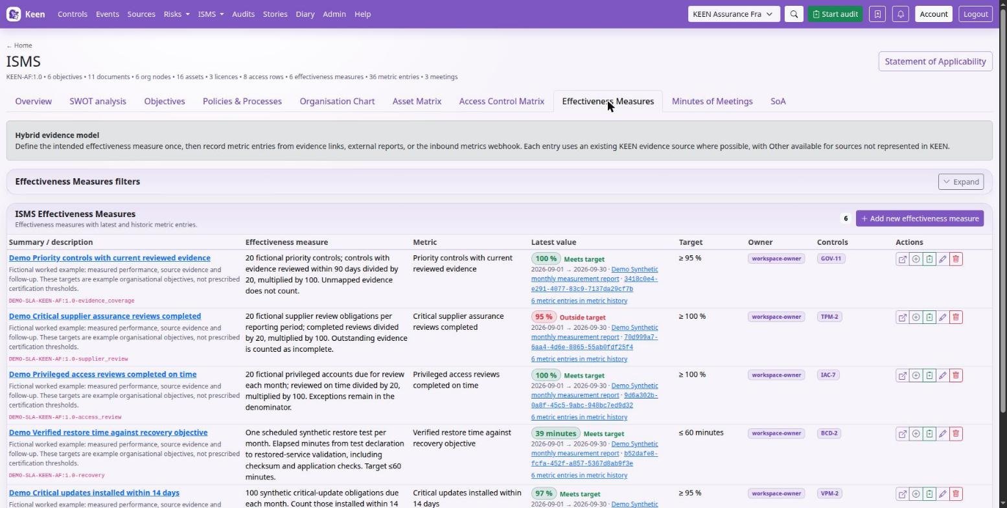Switch to the SWOT analysis tab
The height and width of the screenshot is (508, 1007).
98,102
